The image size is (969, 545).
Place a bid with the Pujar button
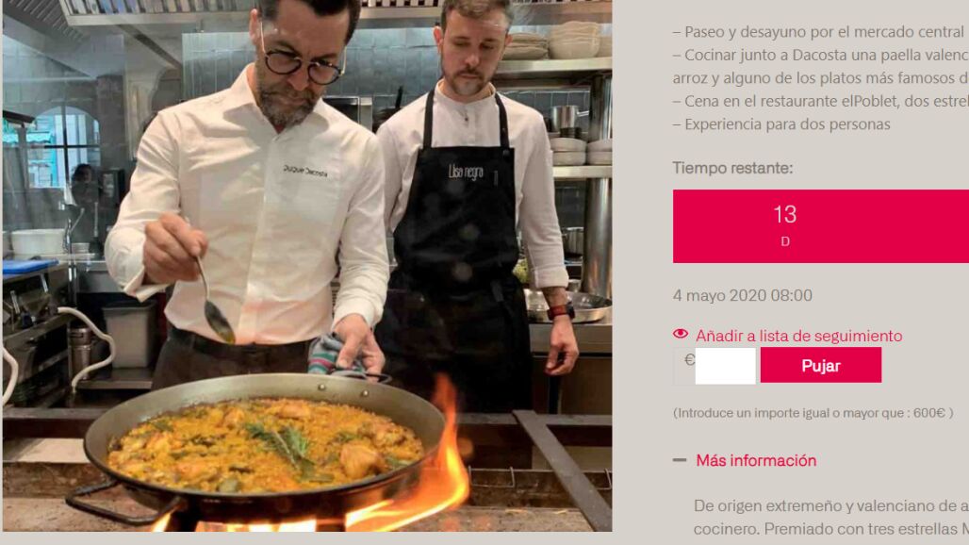pyautogui.click(x=821, y=365)
